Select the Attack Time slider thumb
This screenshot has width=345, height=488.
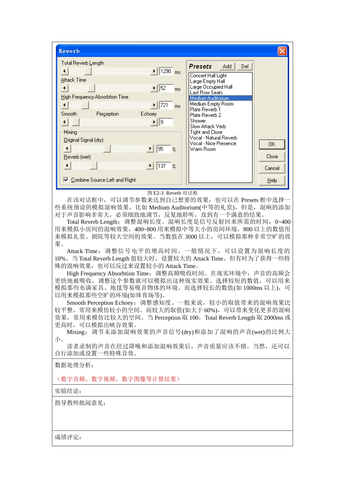pos(92,88)
